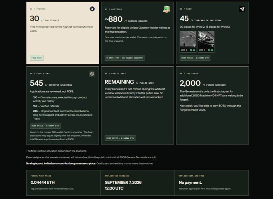Click 'No token approval or NFT mint is required' note
This screenshot has width=273, height=199.
click(205, 189)
